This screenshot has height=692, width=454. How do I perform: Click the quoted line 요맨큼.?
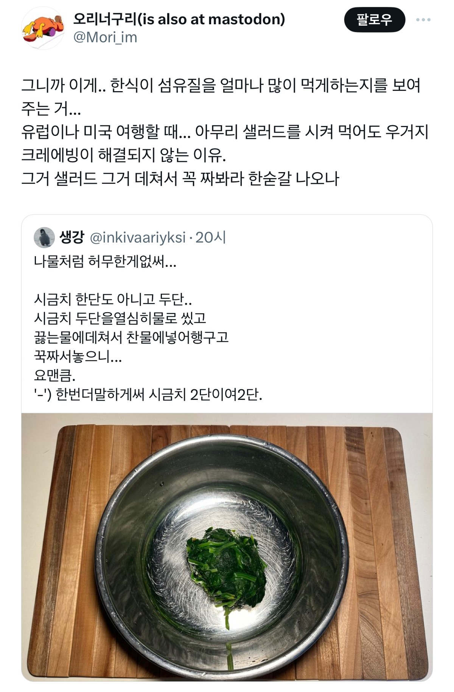tap(54, 375)
